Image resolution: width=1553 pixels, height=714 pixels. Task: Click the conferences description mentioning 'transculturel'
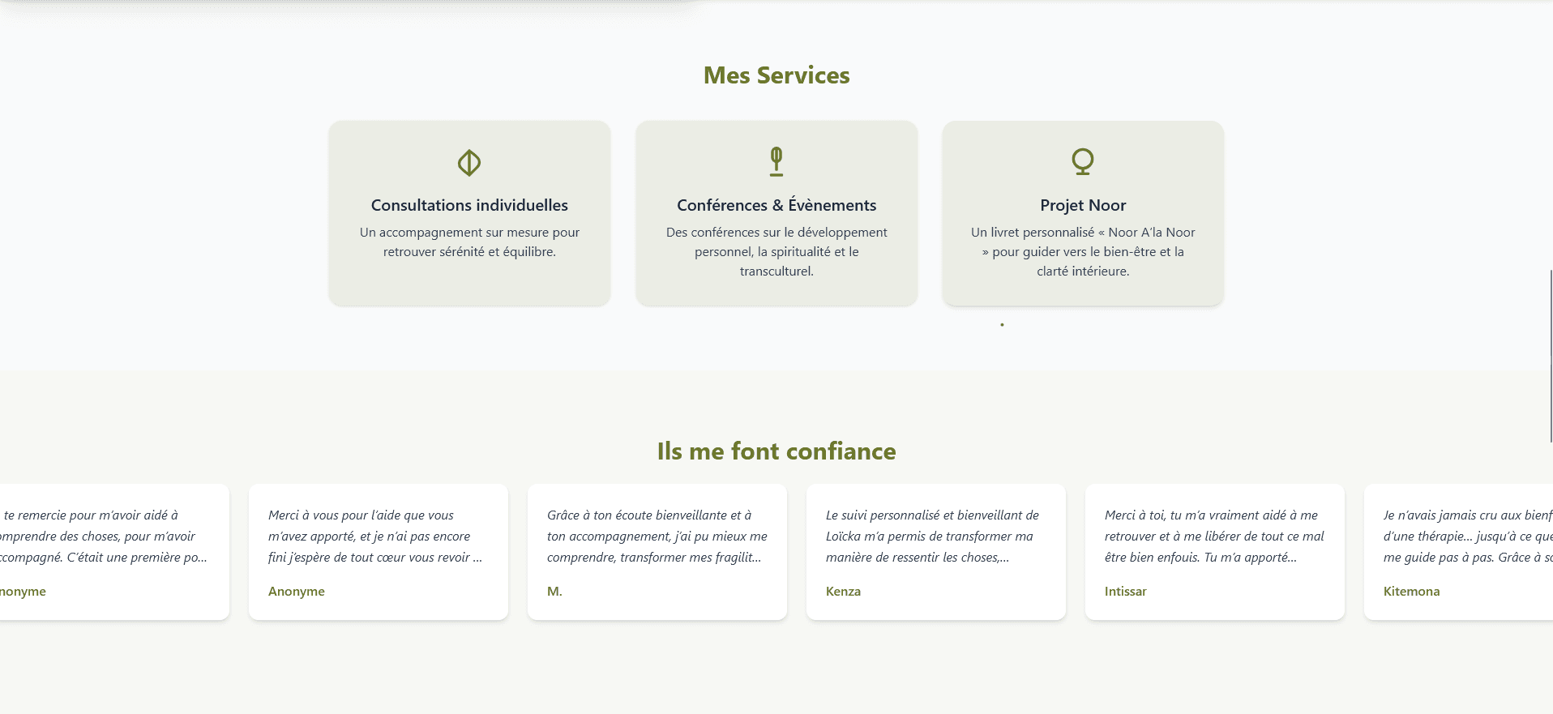776,251
